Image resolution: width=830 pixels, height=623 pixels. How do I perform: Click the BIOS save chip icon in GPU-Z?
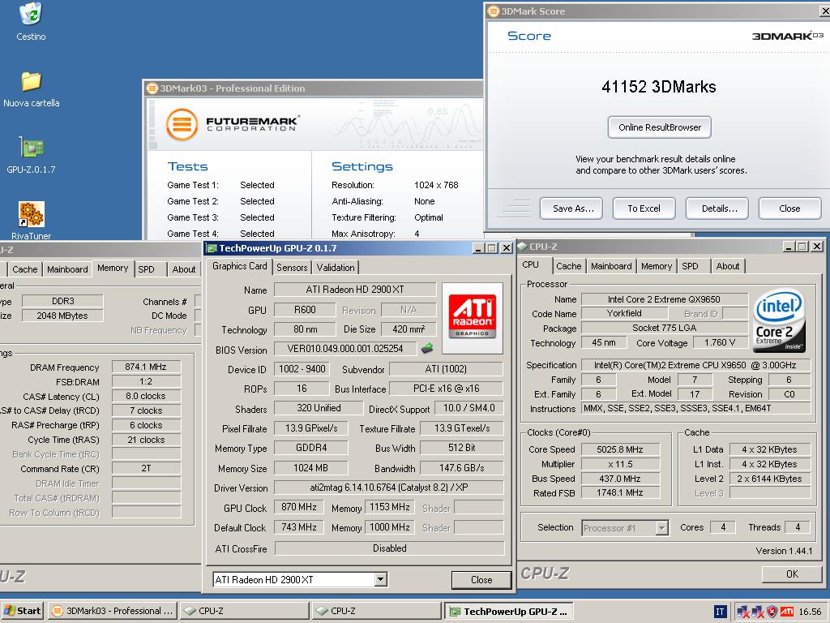[x=427, y=348]
